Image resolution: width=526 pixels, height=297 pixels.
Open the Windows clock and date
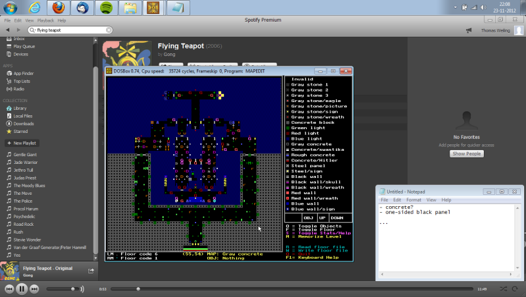tap(504, 7)
